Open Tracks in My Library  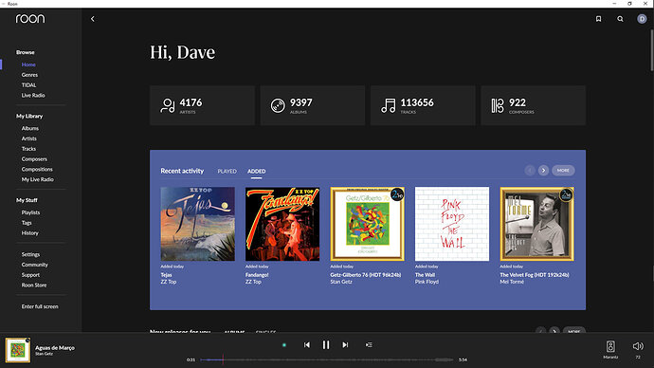(28, 149)
